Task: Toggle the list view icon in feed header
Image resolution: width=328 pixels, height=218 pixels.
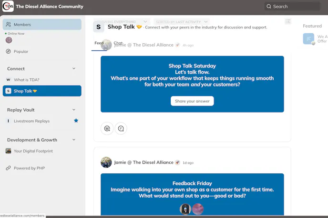Action: tap(288, 21)
